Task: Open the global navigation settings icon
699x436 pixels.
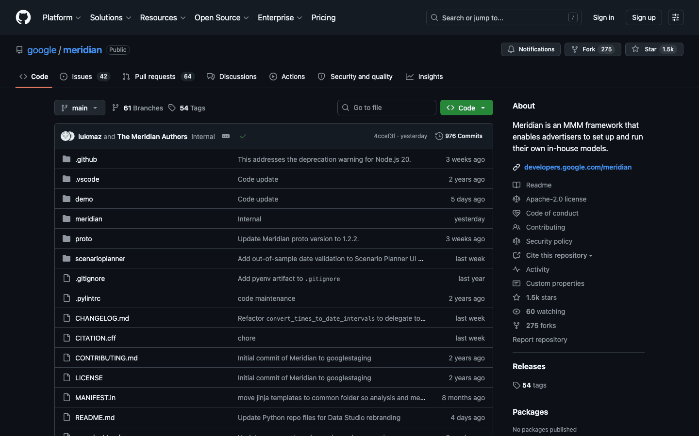Action: pos(676,17)
